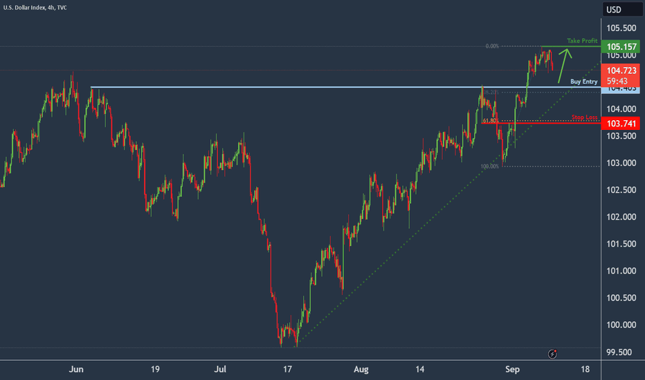Select the green 105.157 take profit price label
645x380 pixels.
pos(621,46)
